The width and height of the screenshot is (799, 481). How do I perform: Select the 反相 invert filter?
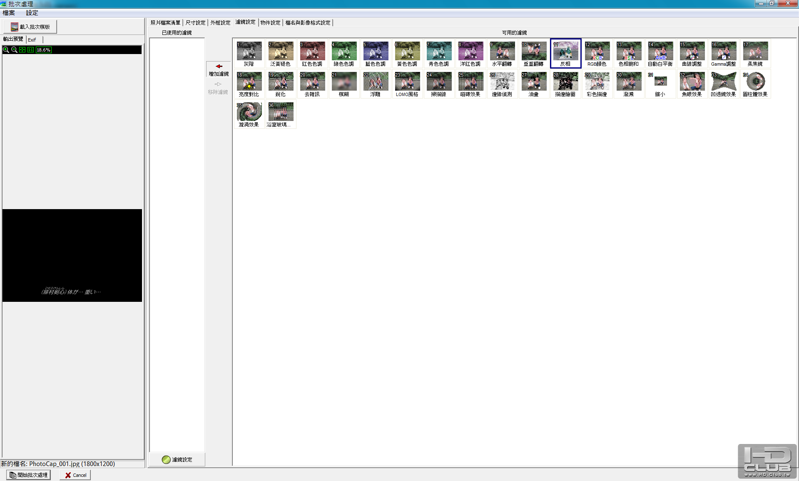click(565, 54)
